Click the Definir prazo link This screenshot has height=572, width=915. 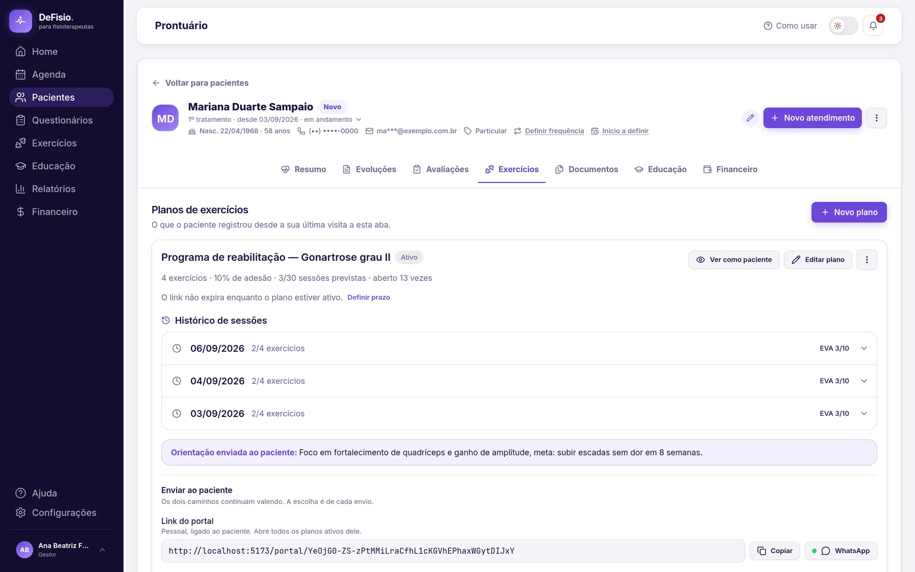point(369,297)
